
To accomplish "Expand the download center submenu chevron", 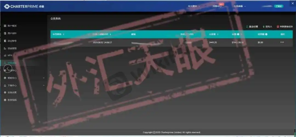I will 44,85.
